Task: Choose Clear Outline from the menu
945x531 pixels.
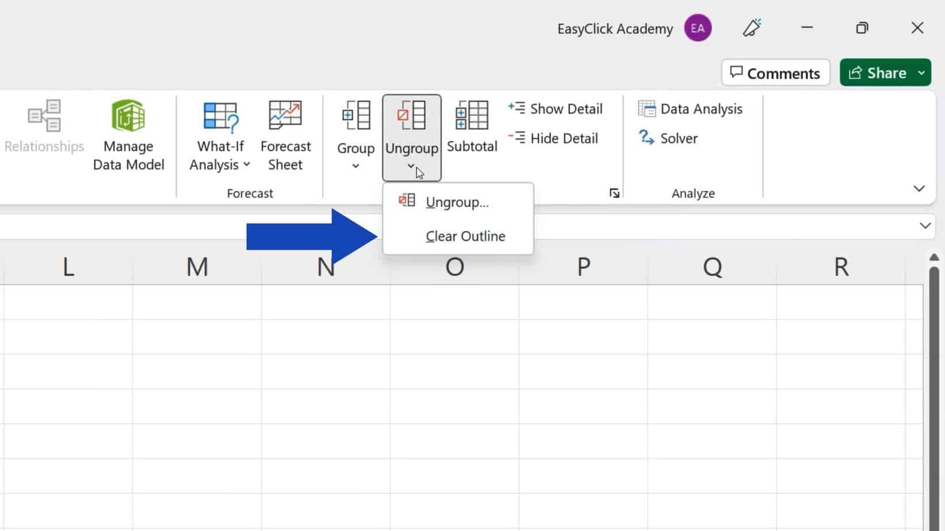Action: tap(465, 236)
